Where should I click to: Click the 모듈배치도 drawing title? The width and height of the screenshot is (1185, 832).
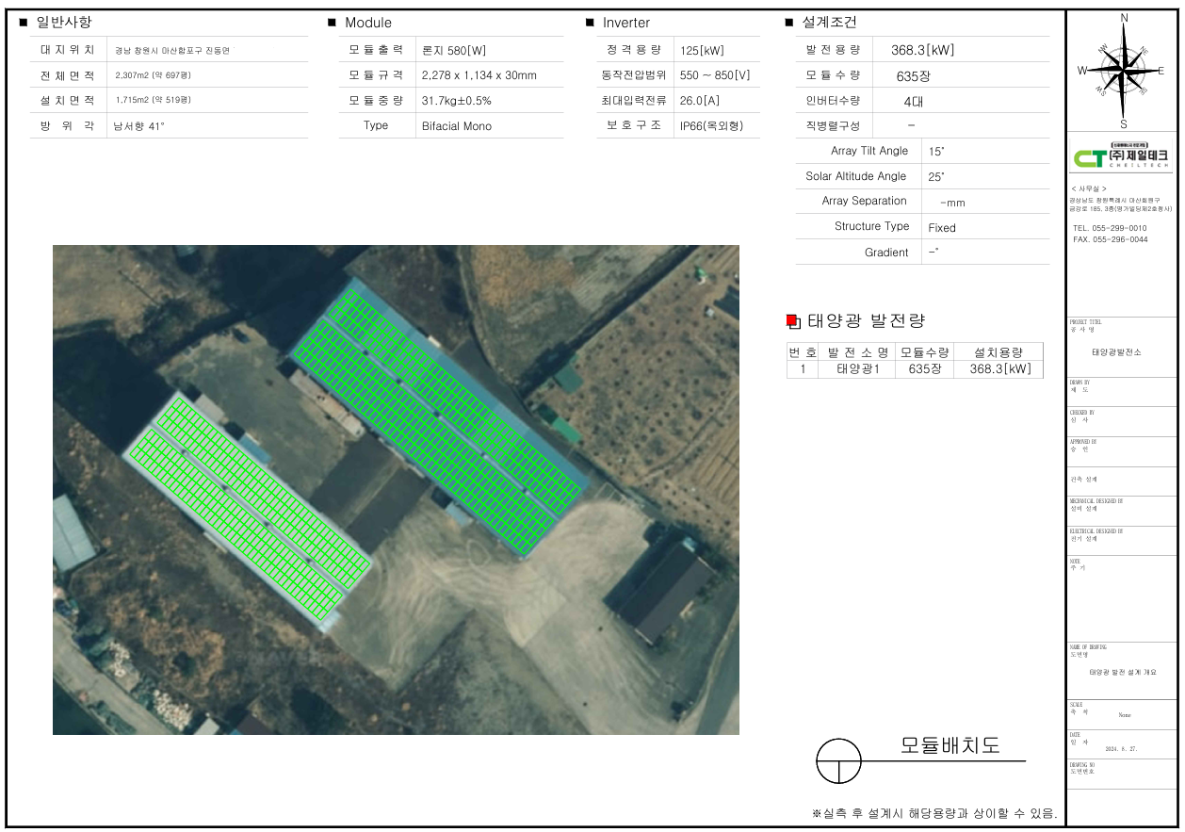[x=950, y=745]
